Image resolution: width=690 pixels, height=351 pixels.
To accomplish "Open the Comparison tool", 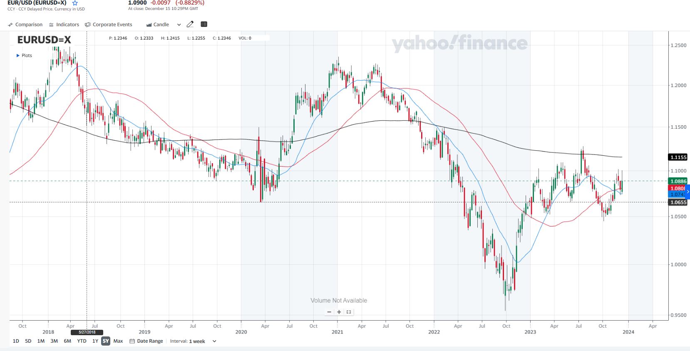I will point(25,25).
